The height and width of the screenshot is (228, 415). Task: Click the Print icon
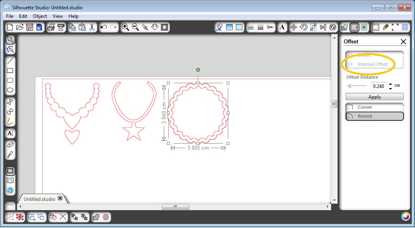pos(51,27)
